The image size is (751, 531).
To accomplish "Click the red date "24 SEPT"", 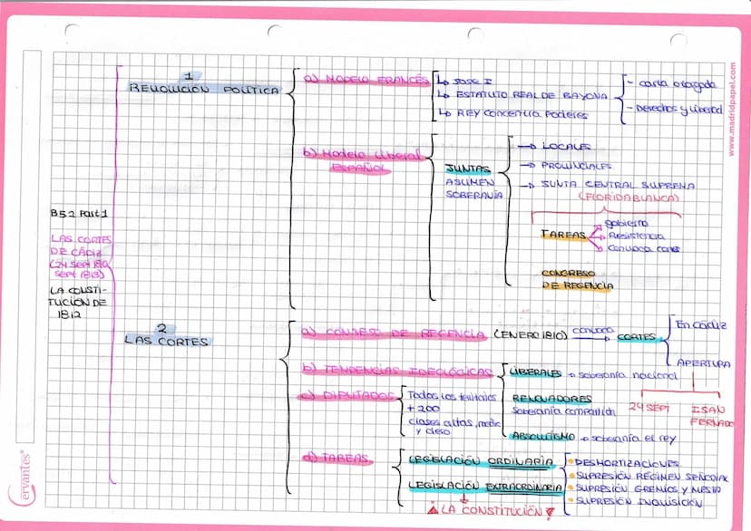I will [x=649, y=408].
